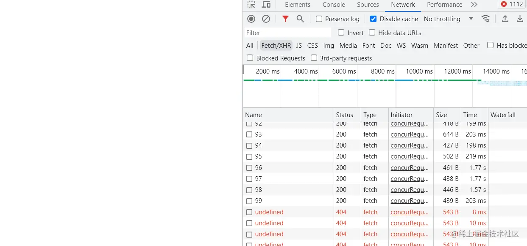The height and width of the screenshot is (246, 527).
Task: Select the Fetch/XHR filter
Action: [276, 46]
